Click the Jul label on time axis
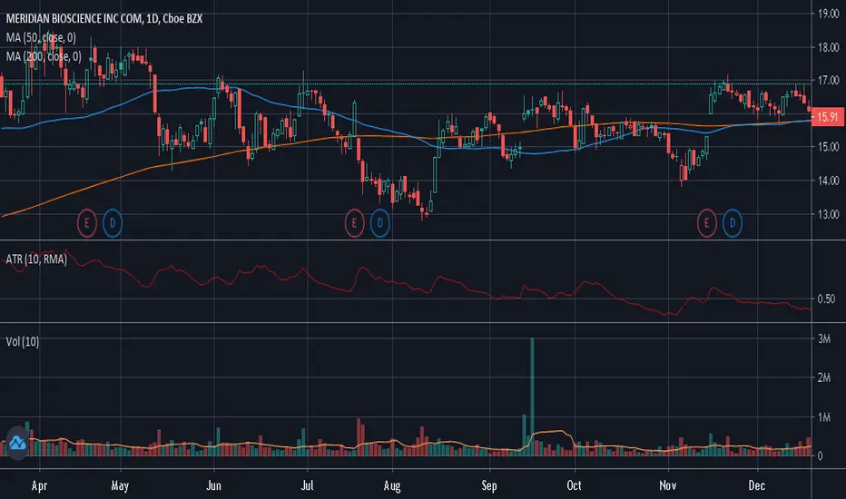Image resolution: width=846 pixels, height=499 pixels. point(307,486)
